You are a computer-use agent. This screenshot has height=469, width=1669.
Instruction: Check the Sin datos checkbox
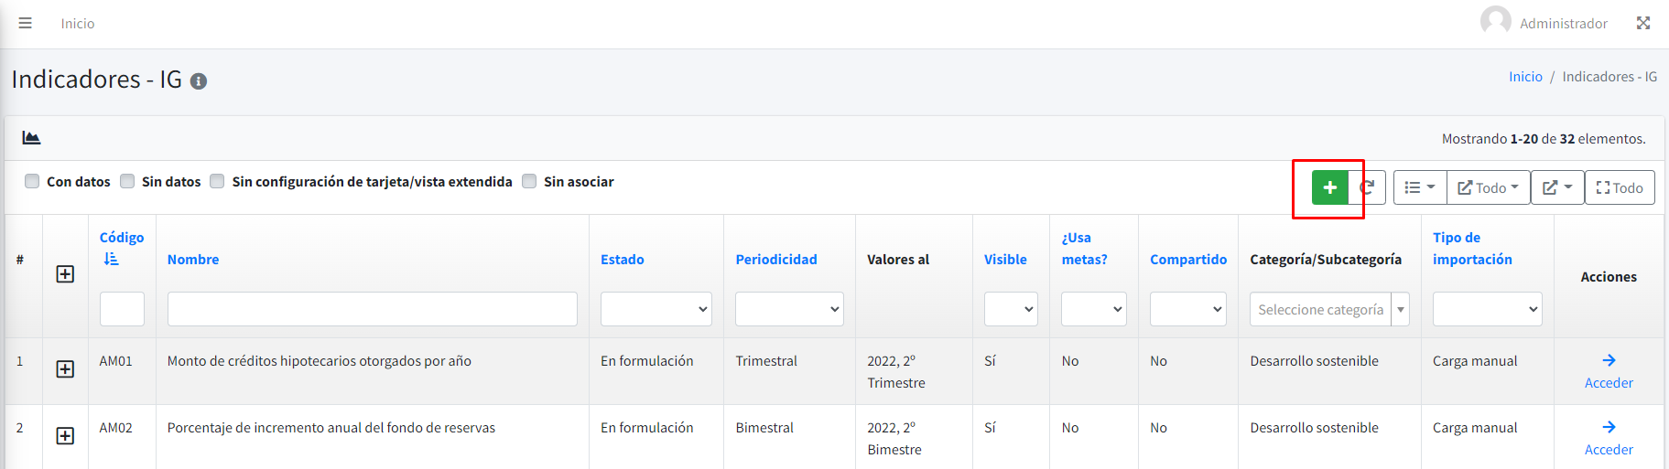pos(127,181)
